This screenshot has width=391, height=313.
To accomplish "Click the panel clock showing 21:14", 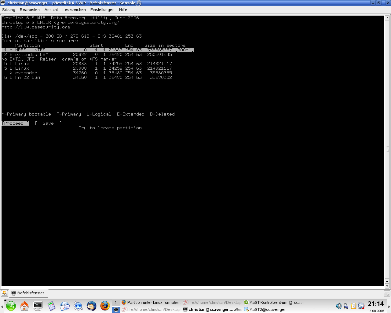I will point(376,304).
